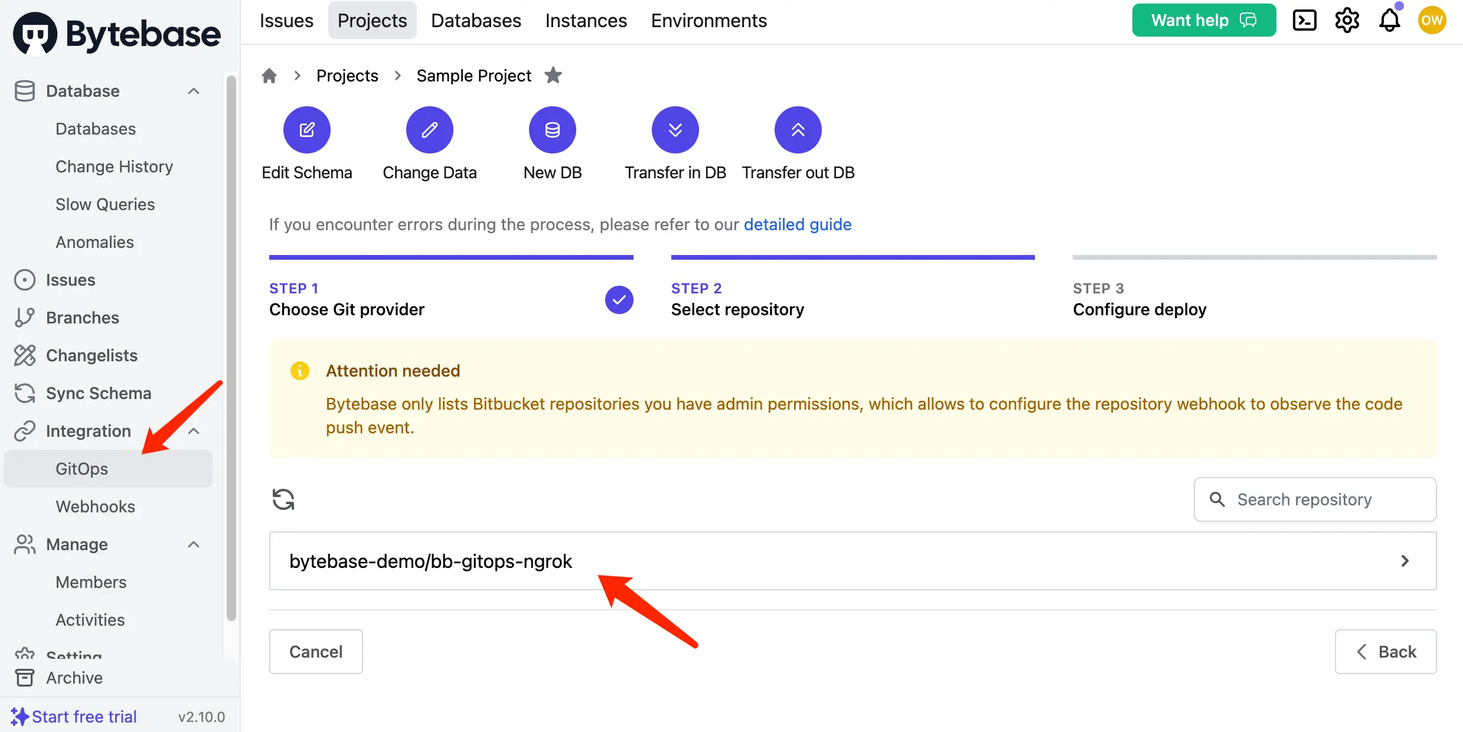
Task: Click the Edit Schema circle icon
Action: click(307, 130)
